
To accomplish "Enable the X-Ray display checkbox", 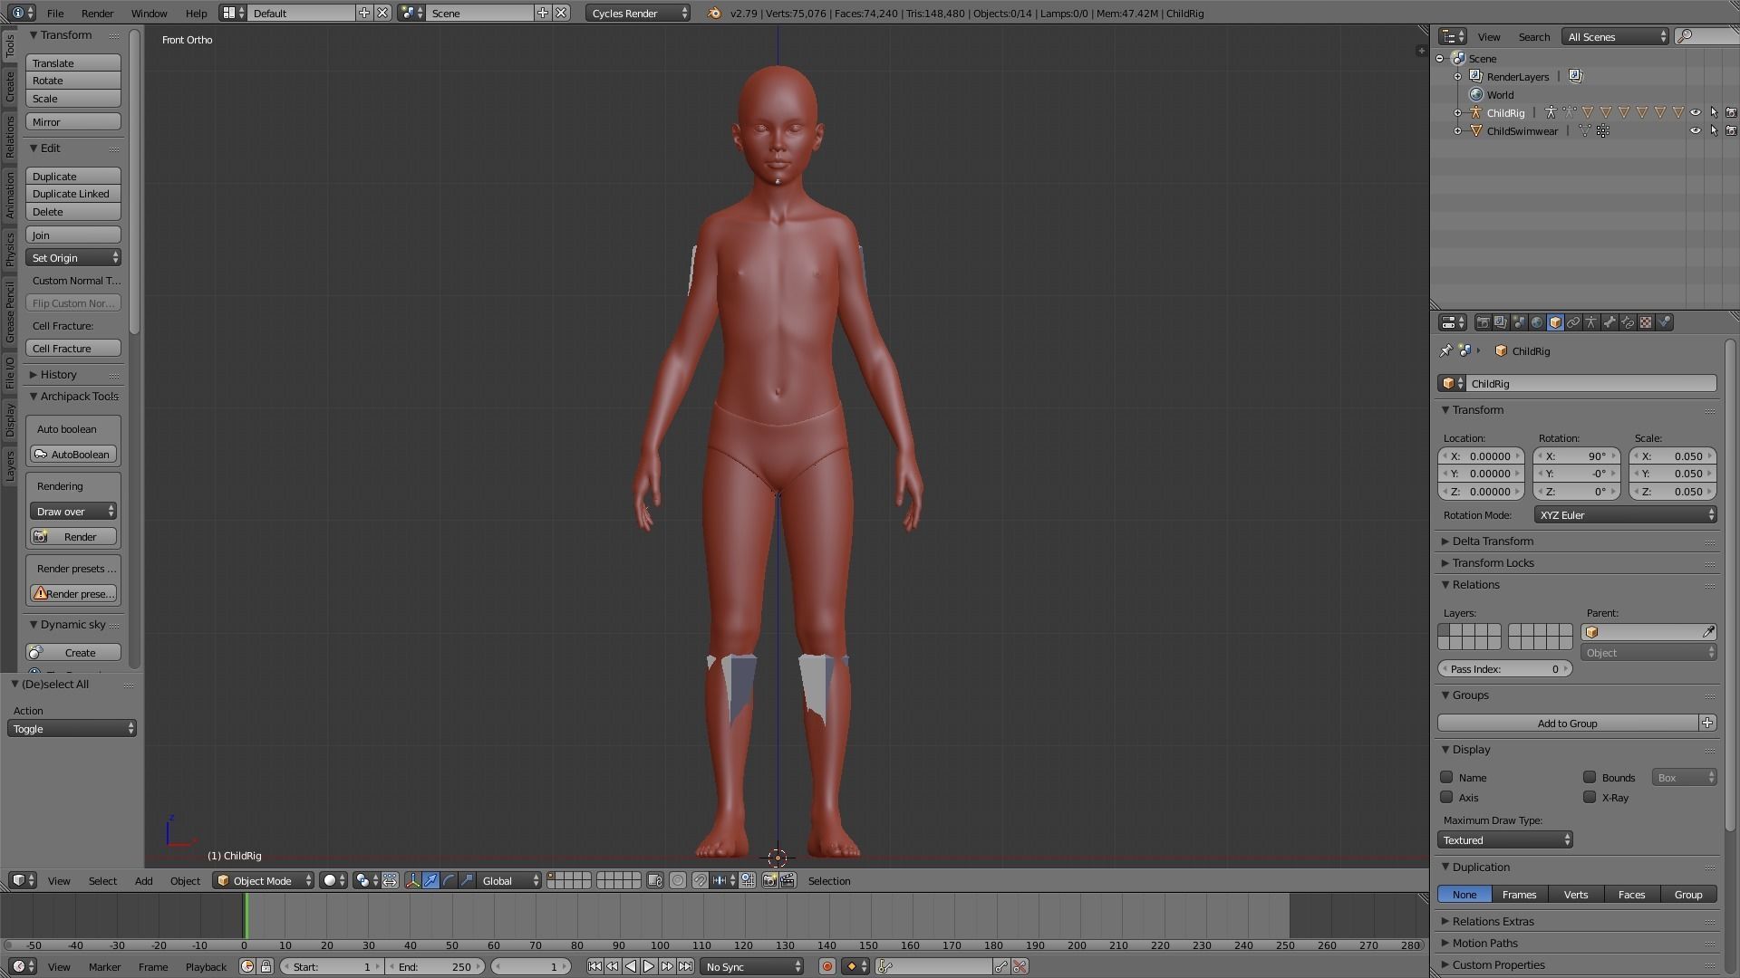I will (x=1589, y=797).
